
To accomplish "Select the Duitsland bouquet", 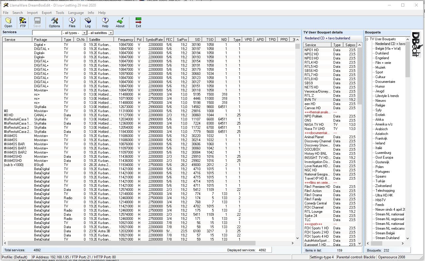I will [382, 53].
